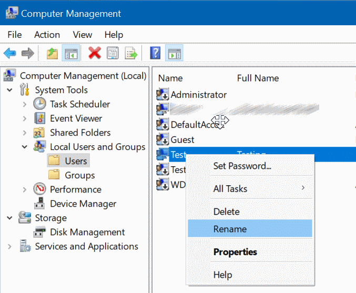Open the Action menu
This screenshot has width=356, height=293.
(47, 35)
